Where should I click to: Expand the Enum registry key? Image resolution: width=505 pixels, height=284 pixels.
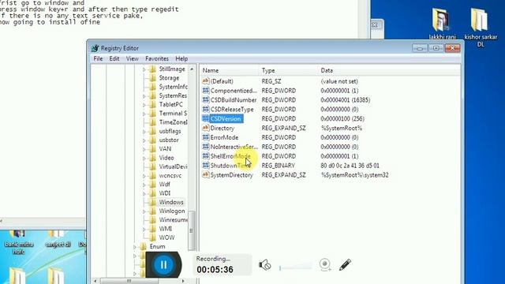point(135,247)
